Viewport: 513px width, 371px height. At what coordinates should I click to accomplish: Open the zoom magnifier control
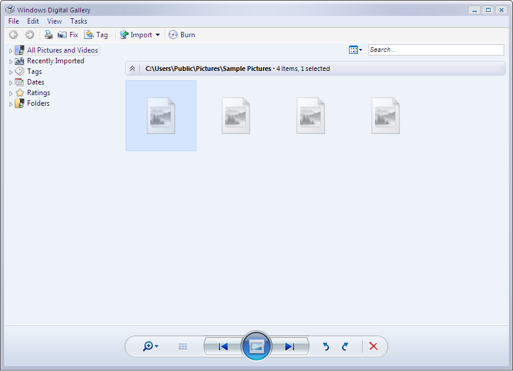150,346
